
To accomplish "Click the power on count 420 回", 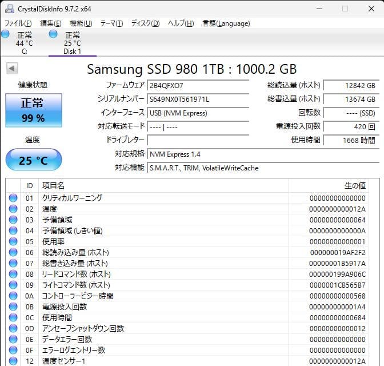I will click(351, 127).
